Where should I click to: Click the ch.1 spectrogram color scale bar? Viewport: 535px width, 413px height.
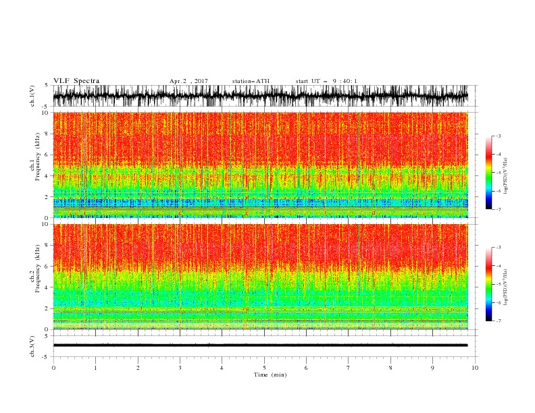tap(488, 173)
